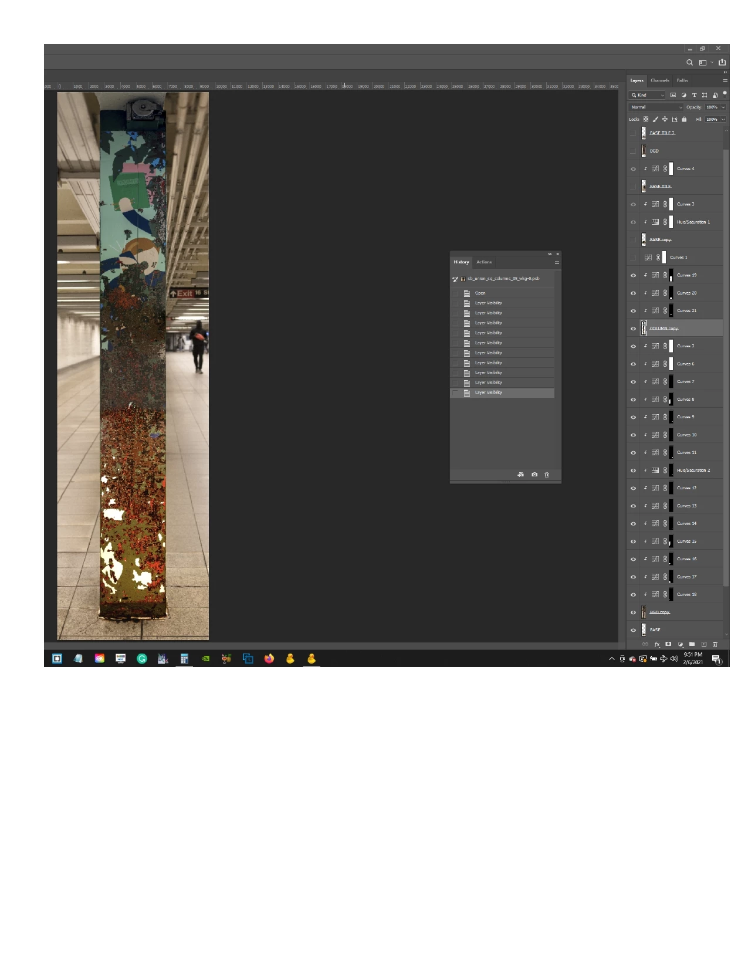Hide the Hue/Saturation 2 layer
748x968 pixels.
pos(633,471)
